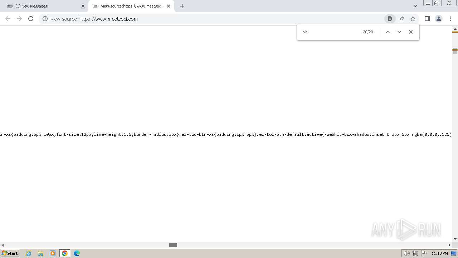Click the find-in-page icon in address bar
The height and width of the screenshot is (258, 458).
pyautogui.click(x=390, y=19)
